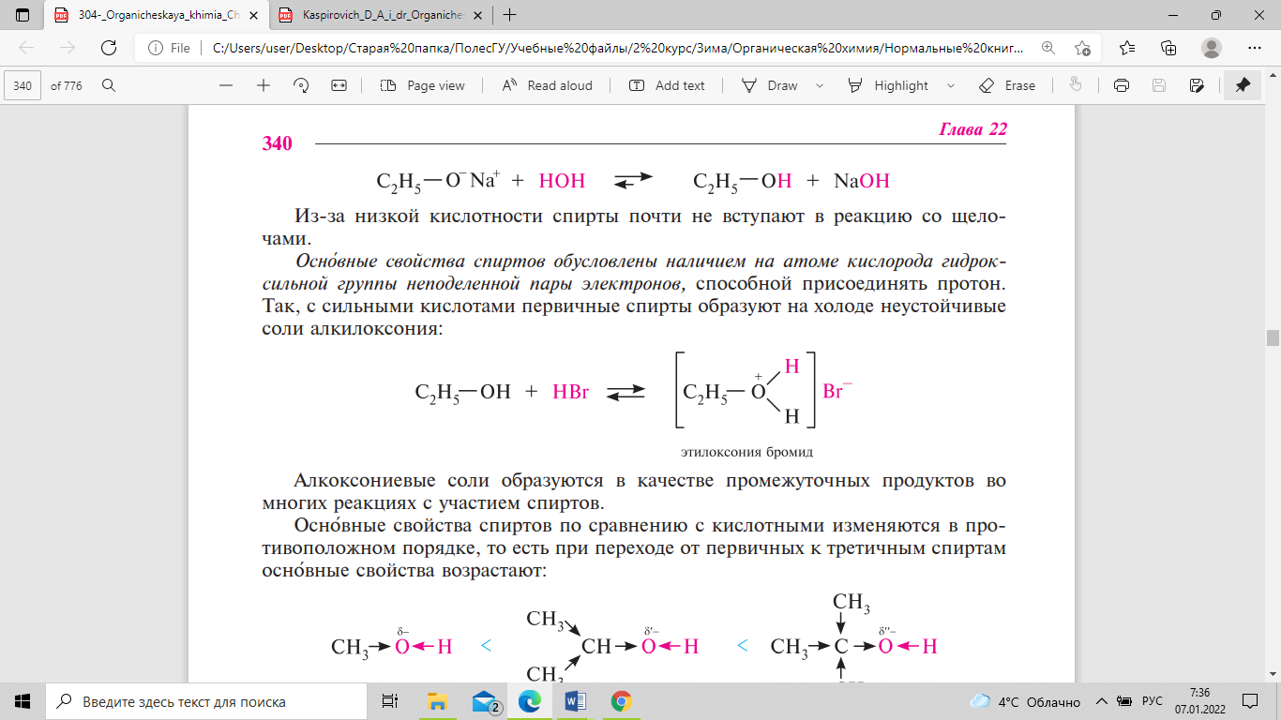This screenshot has height=720, width=1281.
Task: Open the notification center
Action: click(x=1251, y=701)
